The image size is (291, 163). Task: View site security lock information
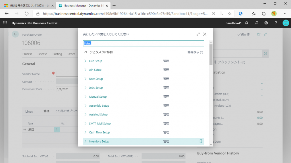point(38,14)
